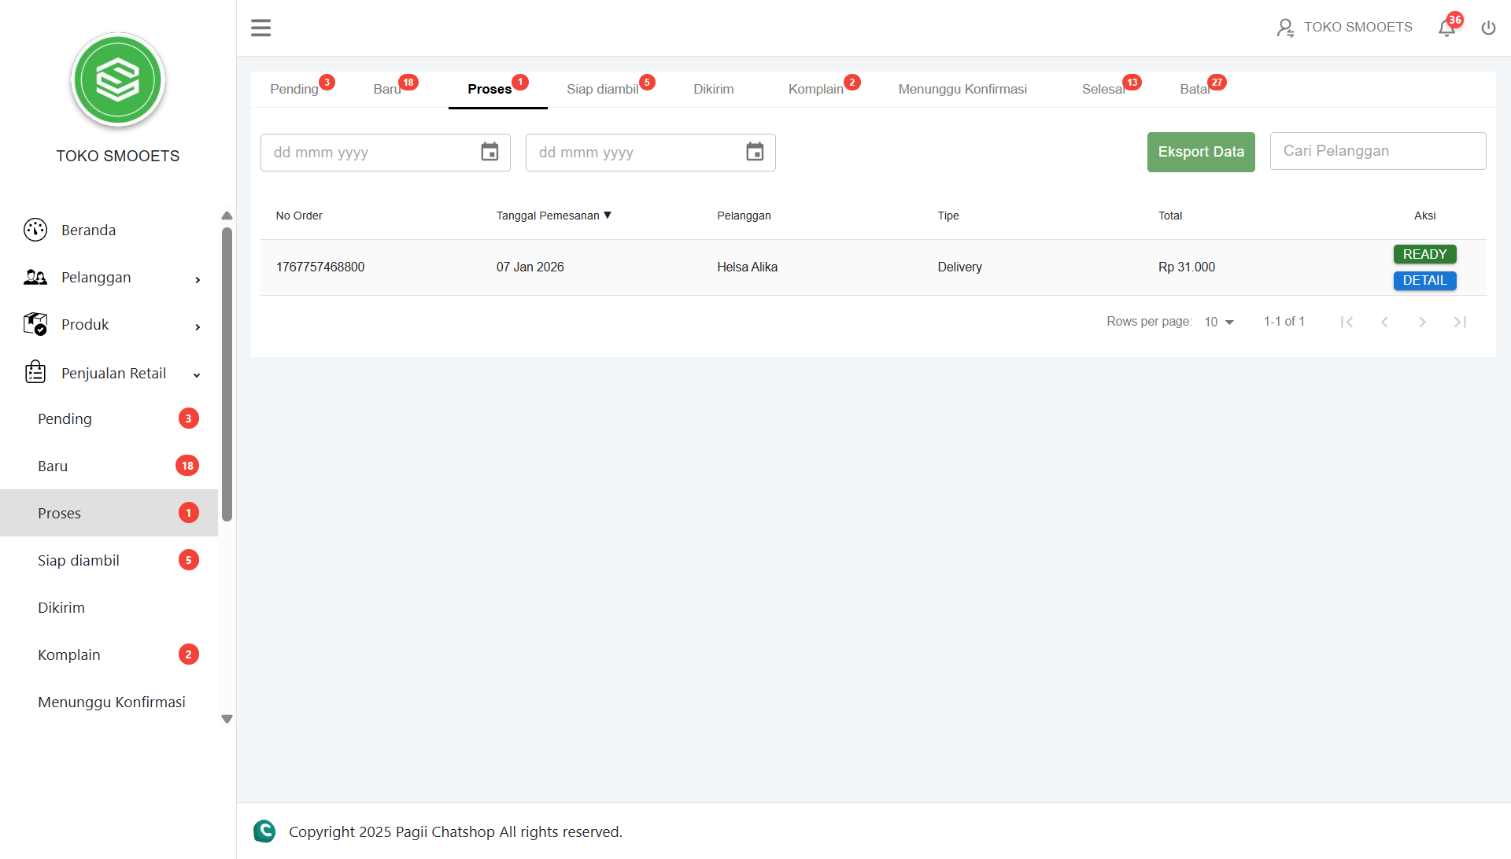Switch to the Siap diambil tab

[603, 90]
